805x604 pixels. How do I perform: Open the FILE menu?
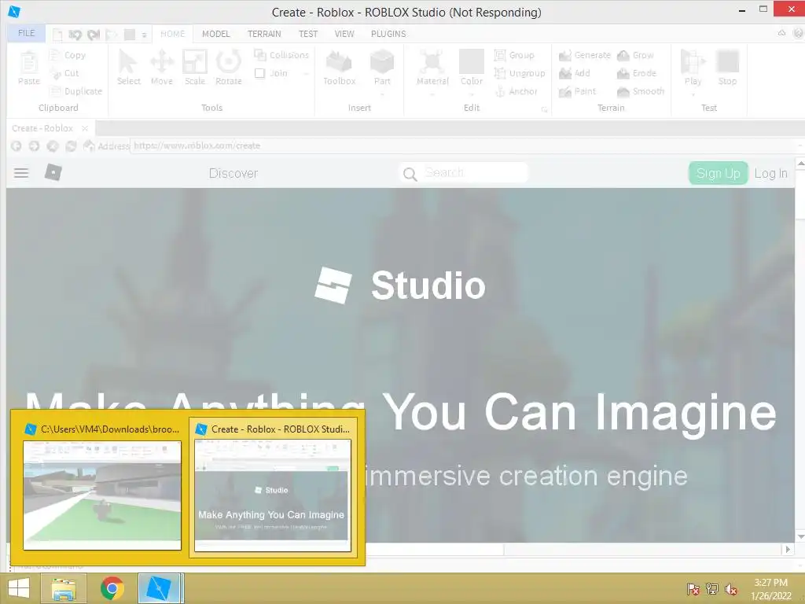point(26,33)
